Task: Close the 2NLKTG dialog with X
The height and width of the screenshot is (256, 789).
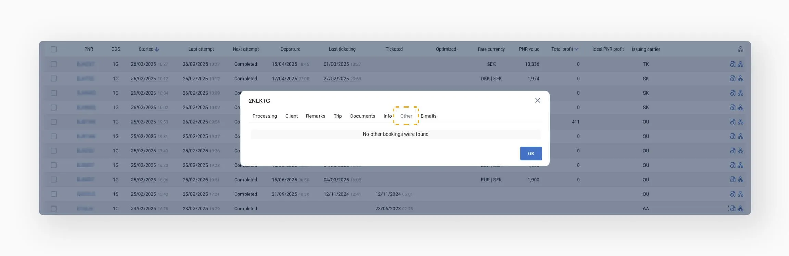Action: [537, 100]
